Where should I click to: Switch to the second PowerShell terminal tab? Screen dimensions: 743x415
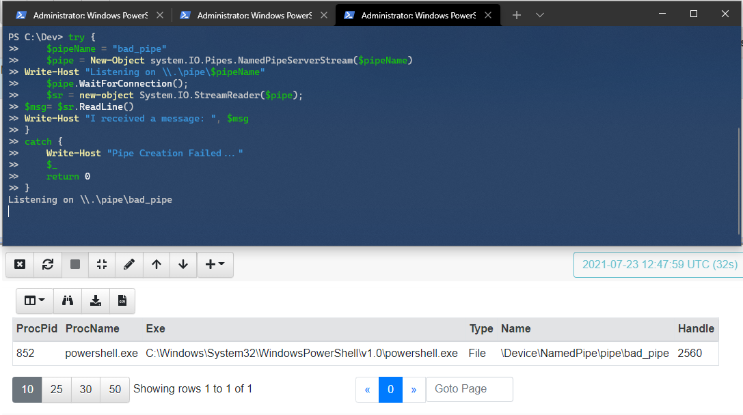pos(254,15)
